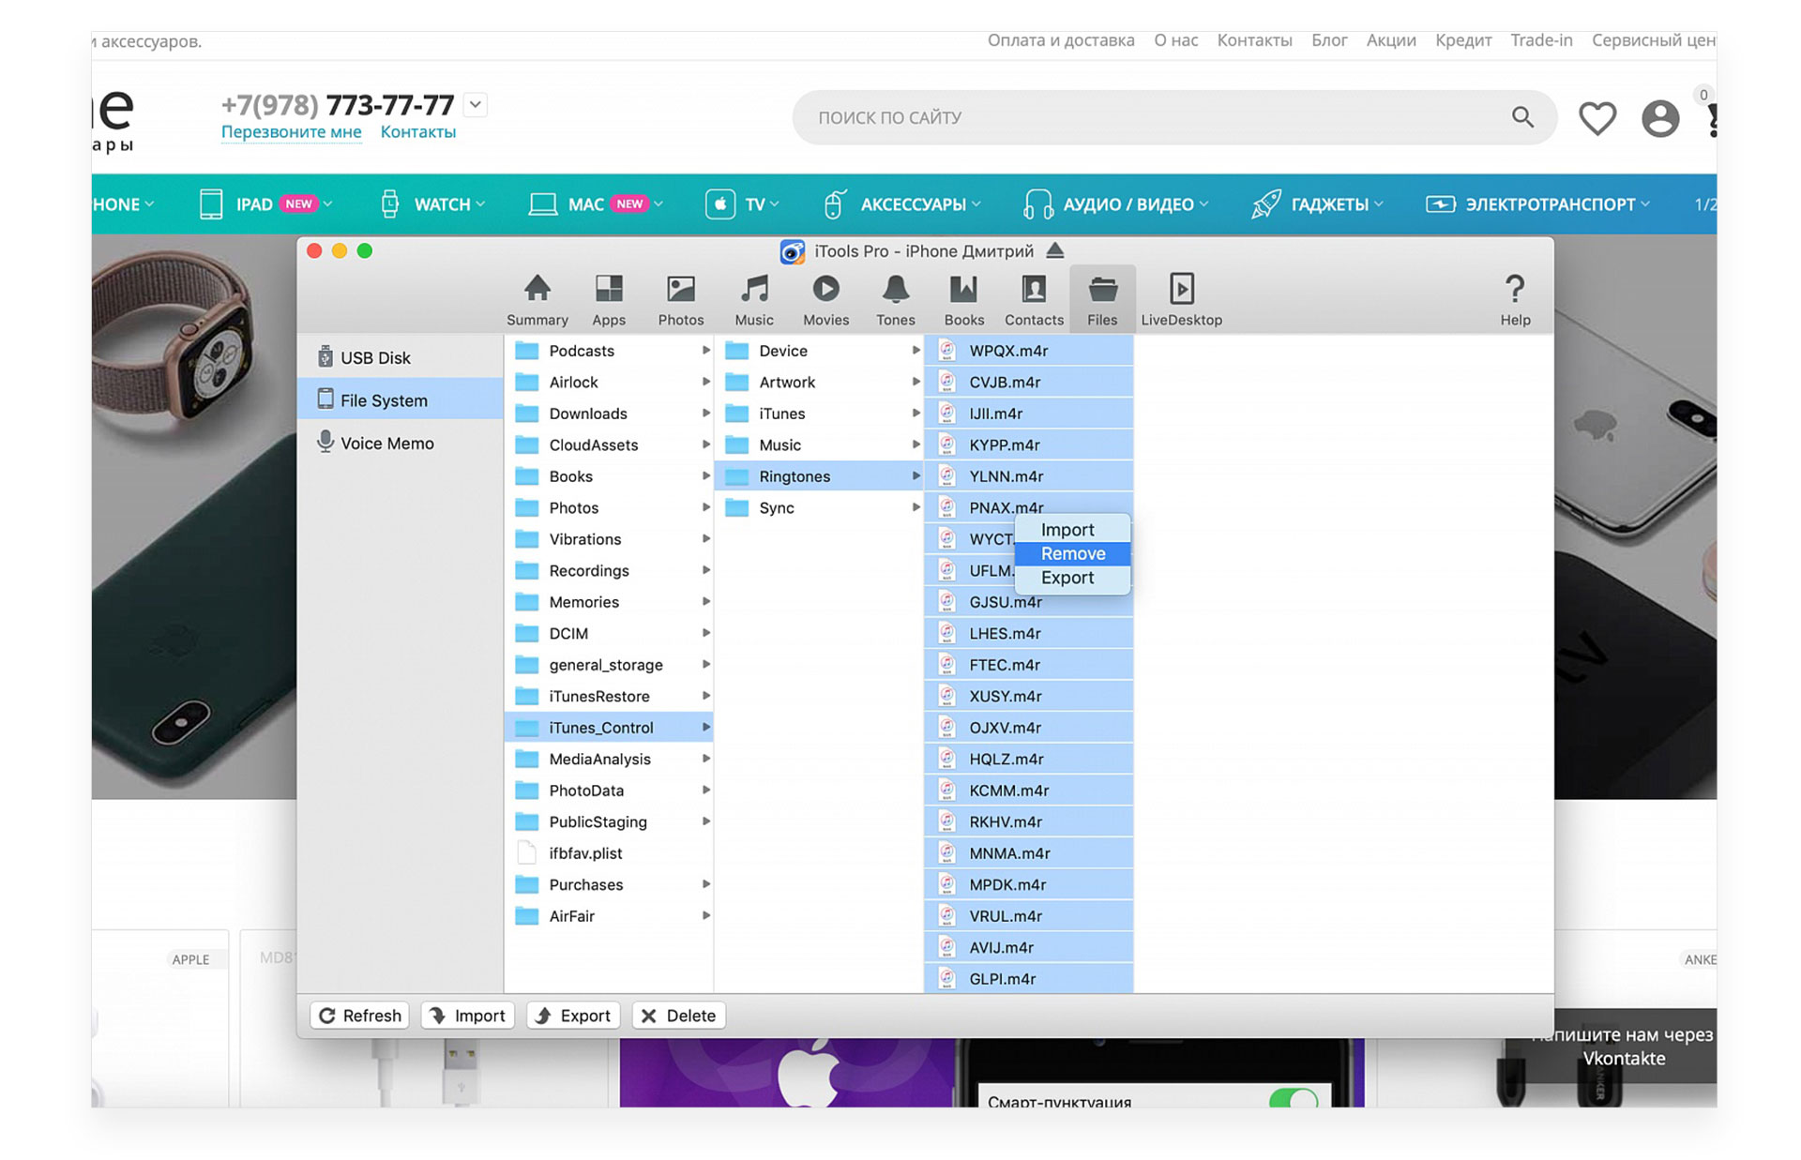Open the Trade-in link
Viewport: 1801px width, 1160px height.
(x=1541, y=40)
